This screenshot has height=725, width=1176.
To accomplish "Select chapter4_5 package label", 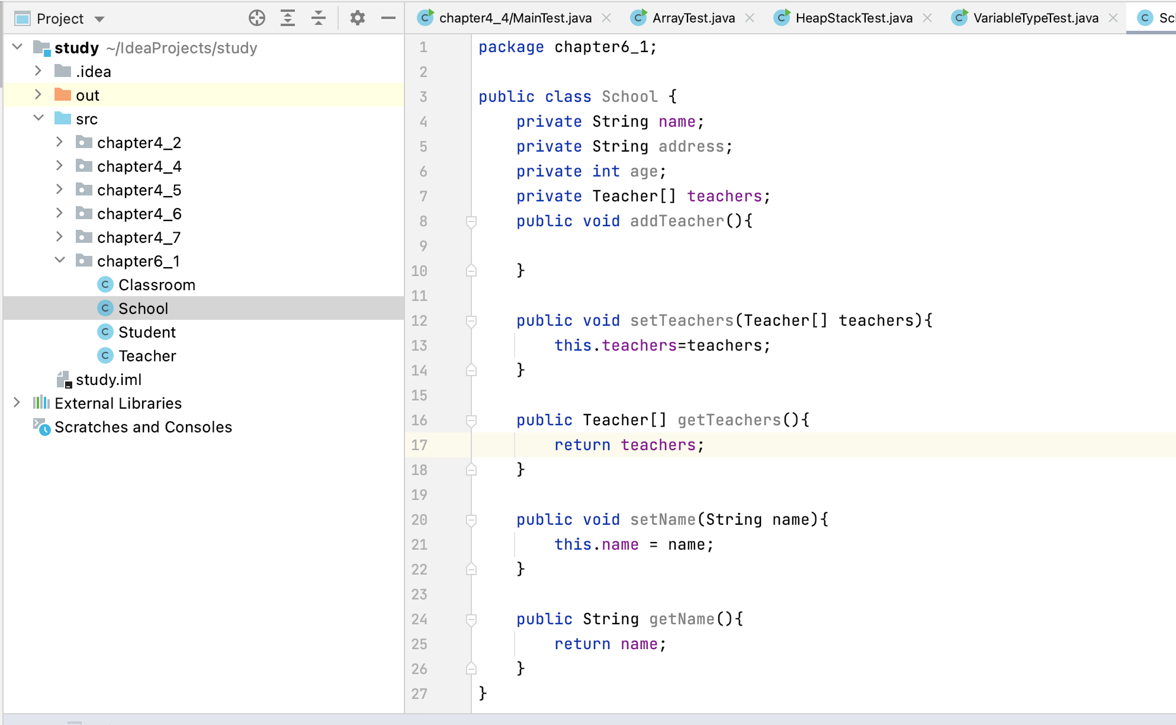I will coord(139,190).
